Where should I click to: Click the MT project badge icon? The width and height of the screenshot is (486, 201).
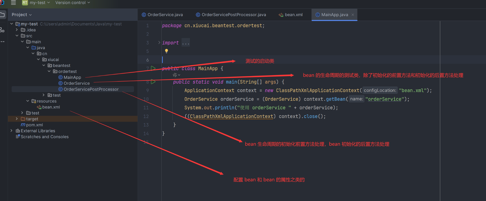pos(25,3)
